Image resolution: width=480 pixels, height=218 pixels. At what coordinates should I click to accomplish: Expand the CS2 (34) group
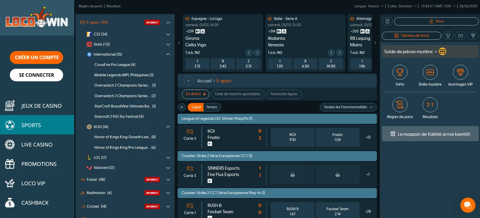click(168, 34)
